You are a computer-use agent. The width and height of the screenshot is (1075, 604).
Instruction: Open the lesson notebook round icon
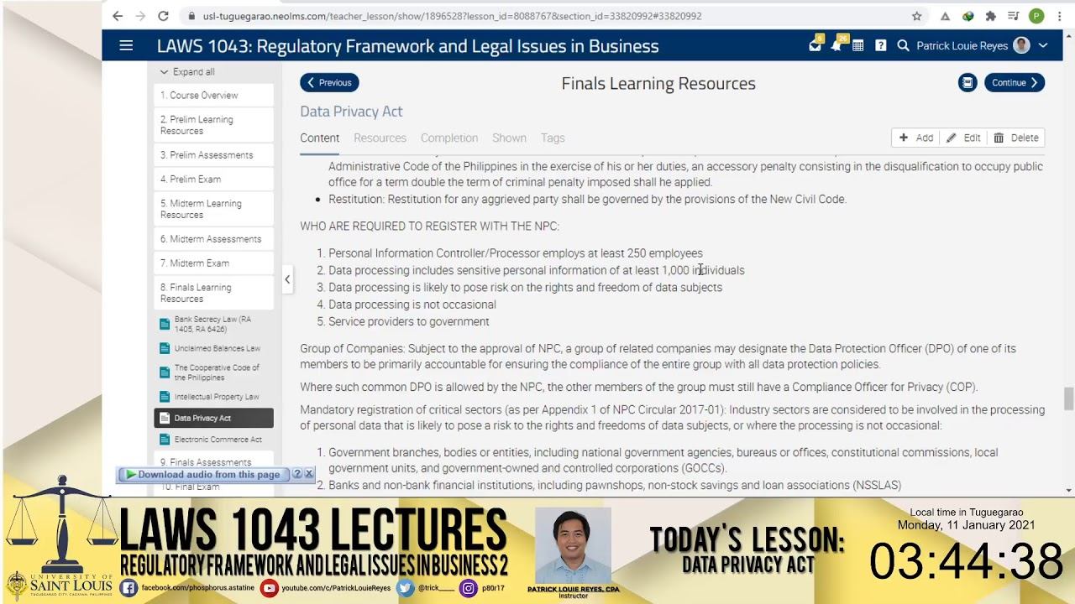click(967, 82)
